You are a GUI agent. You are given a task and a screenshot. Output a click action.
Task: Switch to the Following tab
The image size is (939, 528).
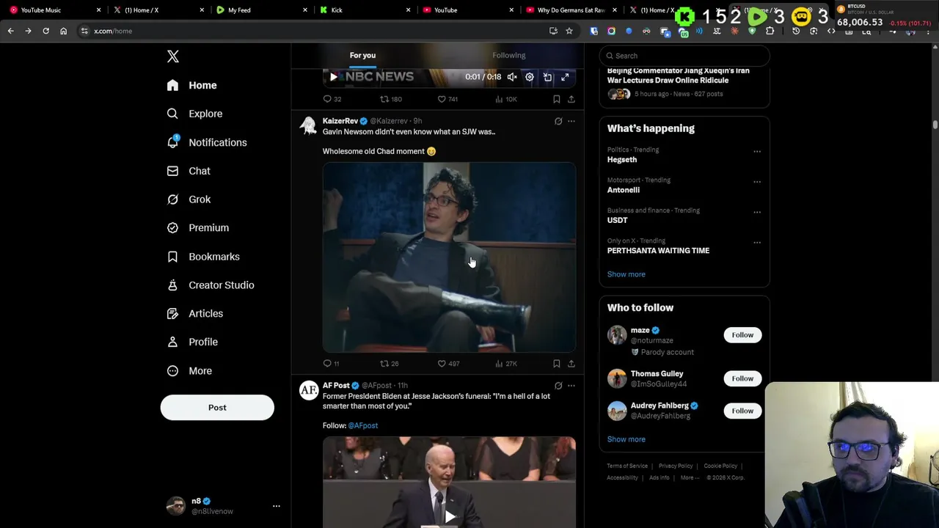(x=508, y=56)
